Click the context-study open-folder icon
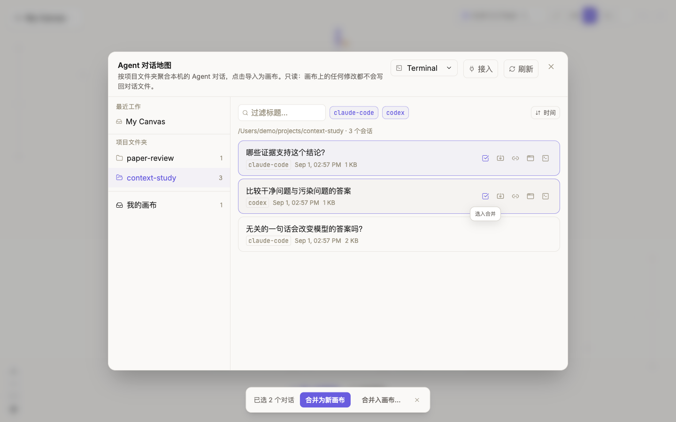This screenshot has height=422, width=676. coord(119,178)
